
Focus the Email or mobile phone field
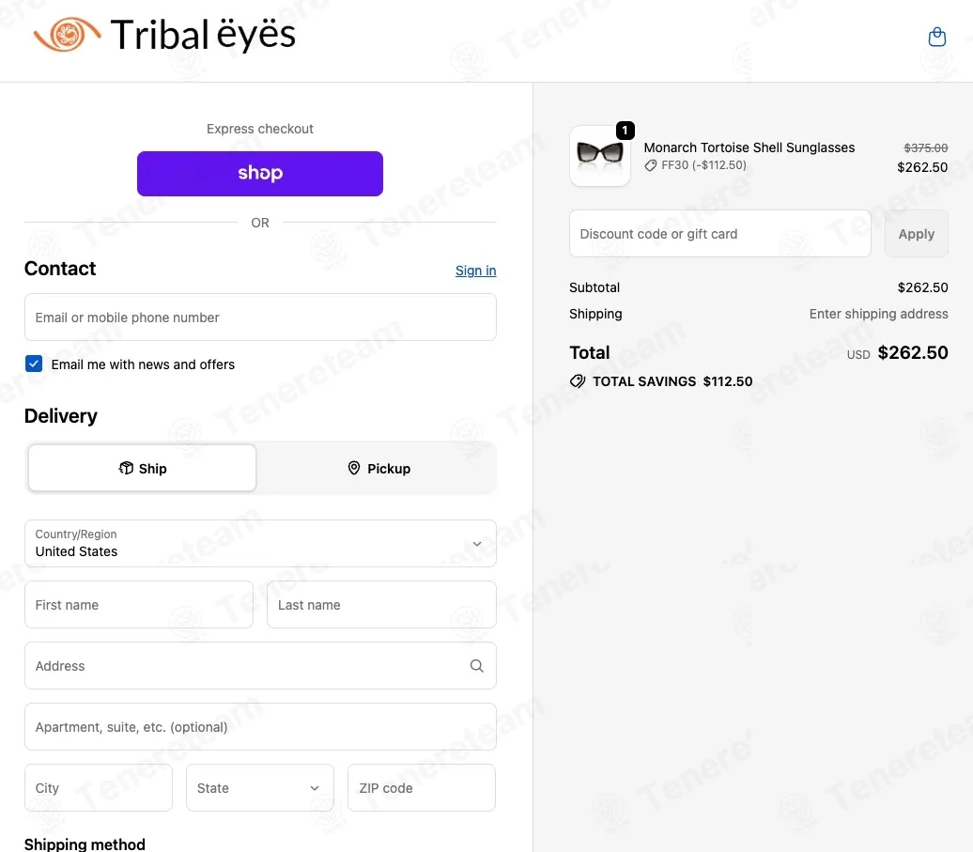click(x=260, y=318)
